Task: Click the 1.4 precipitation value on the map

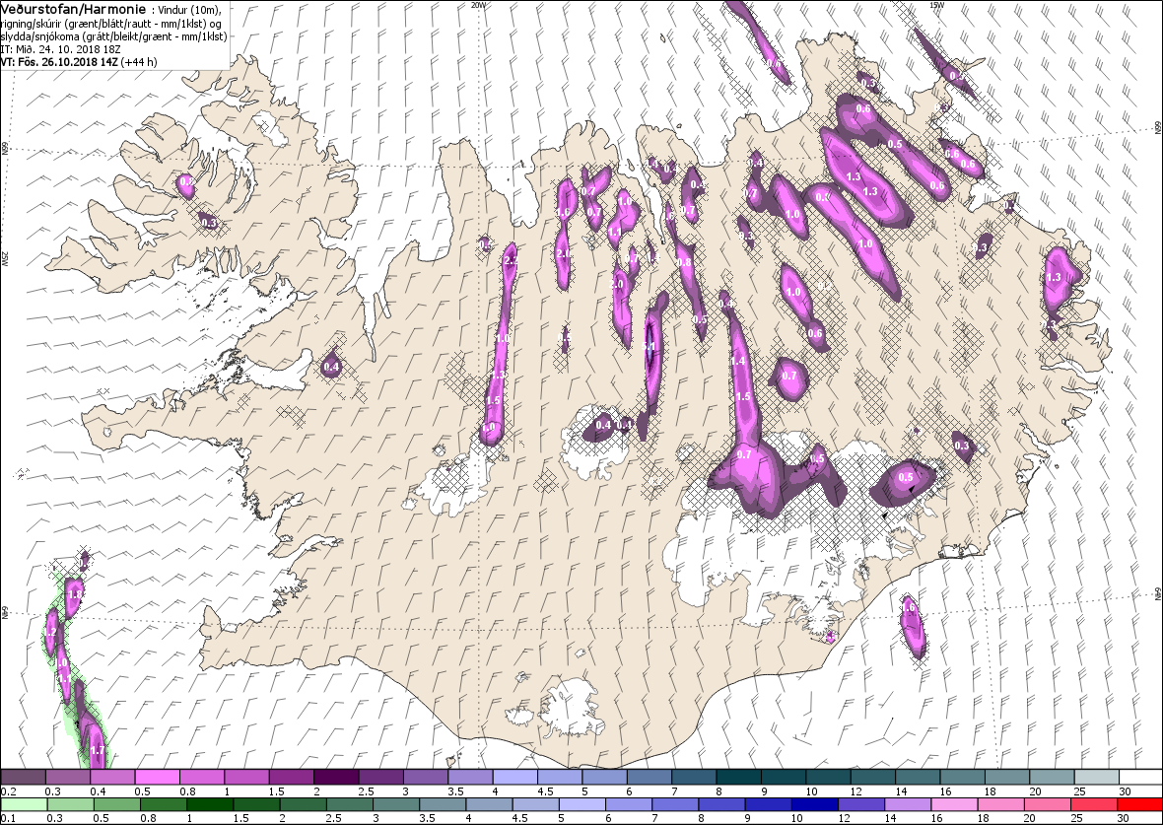Action: click(x=738, y=361)
